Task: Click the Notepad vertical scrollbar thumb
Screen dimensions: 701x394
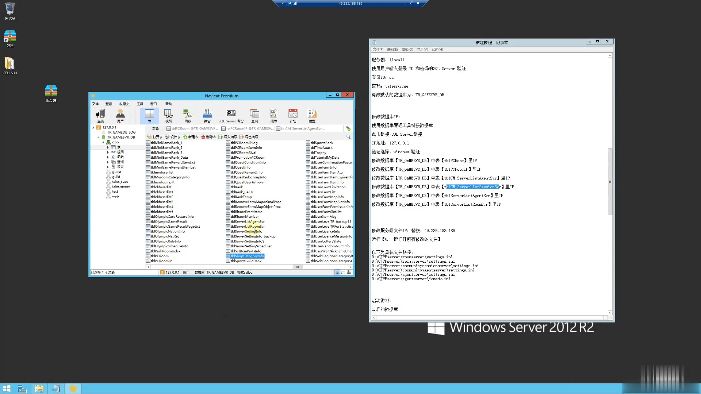Action: click(x=610, y=182)
